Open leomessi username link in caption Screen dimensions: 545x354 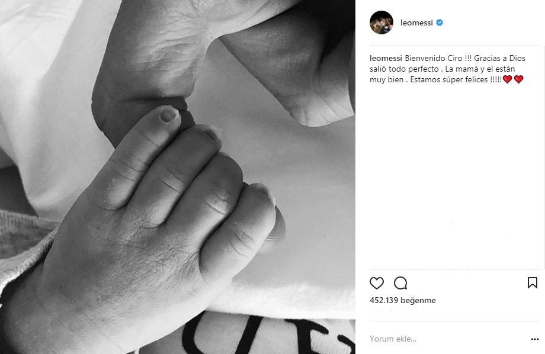pos(386,58)
